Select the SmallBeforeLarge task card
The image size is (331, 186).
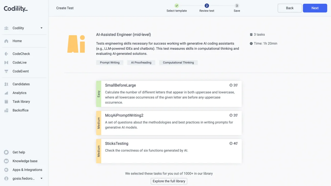click(x=171, y=94)
